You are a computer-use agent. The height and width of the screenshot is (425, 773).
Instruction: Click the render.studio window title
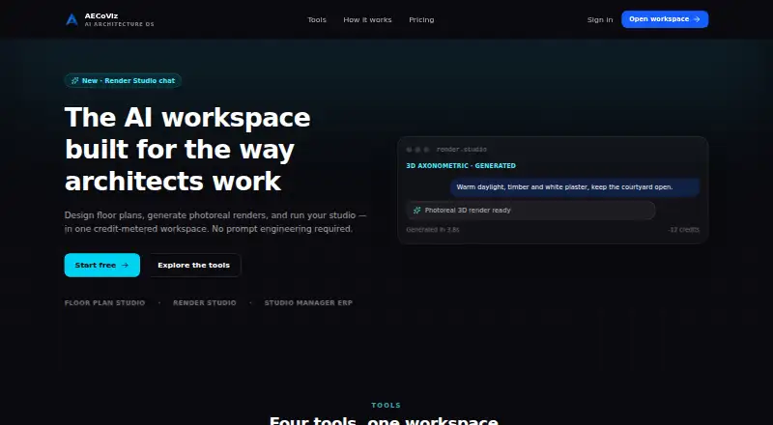click(462, 150)
